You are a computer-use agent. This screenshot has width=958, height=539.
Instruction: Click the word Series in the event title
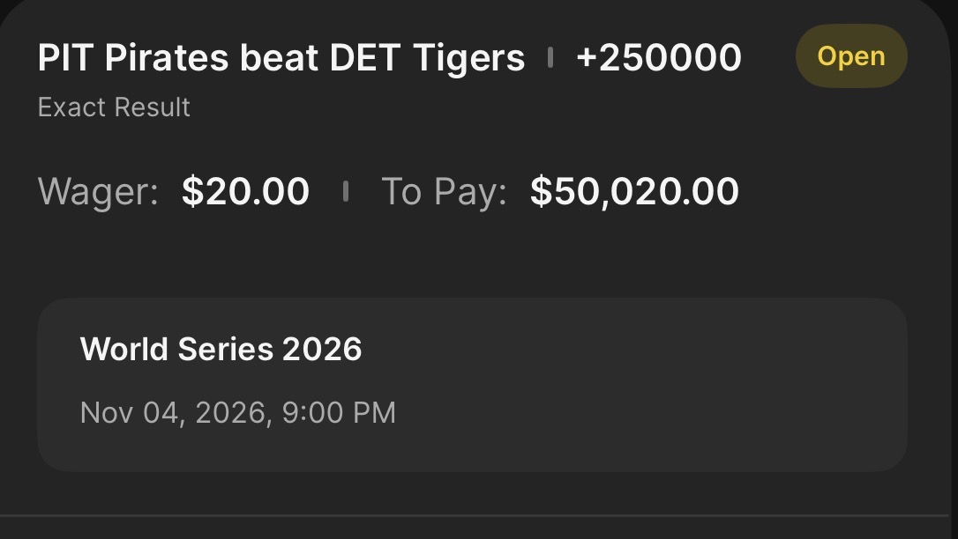tap(225, 349)
